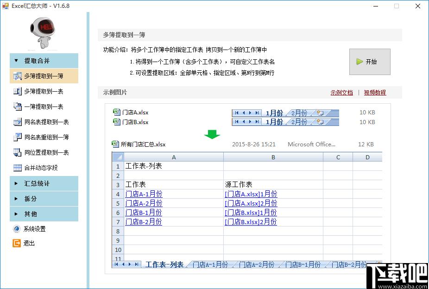The width and height of the screenshot is (429, 289).
Task: Click the 多簿提取到一表 sidebar icon
Action: [18, 91]
